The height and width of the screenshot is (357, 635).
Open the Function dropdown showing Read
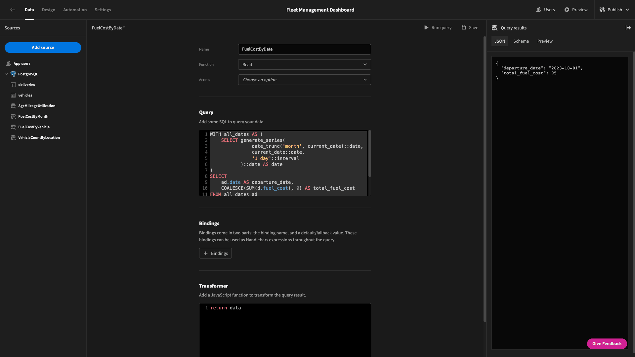(304, 64)
